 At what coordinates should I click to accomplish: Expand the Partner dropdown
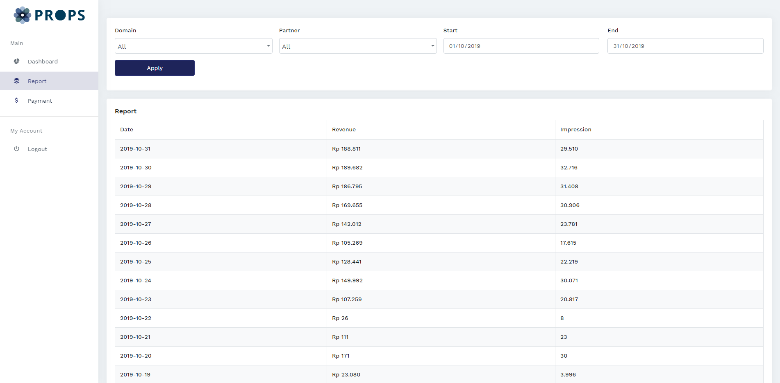pyautogui.click(x=358, y=46)
